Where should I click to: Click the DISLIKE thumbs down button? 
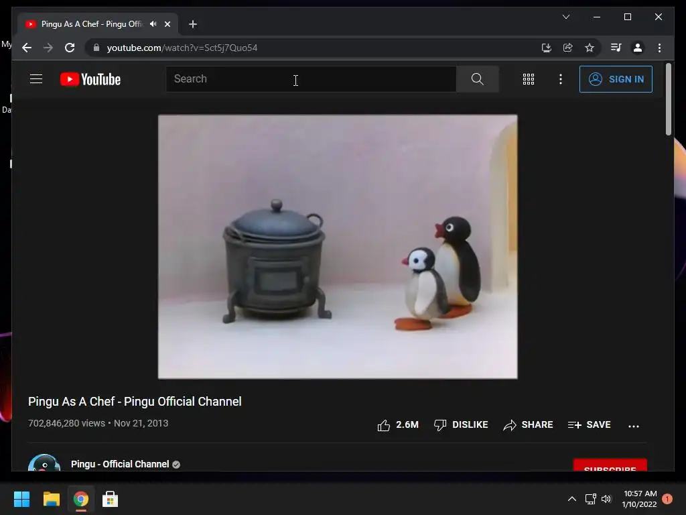coord(461,424)
